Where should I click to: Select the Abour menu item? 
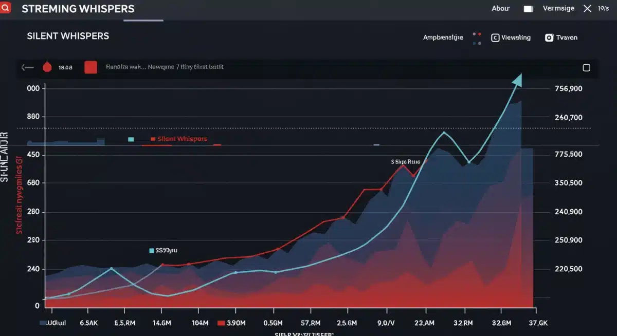[x=500, y=8]
